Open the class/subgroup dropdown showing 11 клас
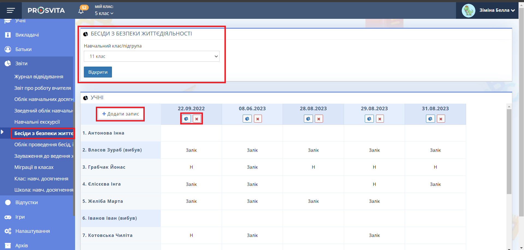524x250 pixels. click(152, 56)
